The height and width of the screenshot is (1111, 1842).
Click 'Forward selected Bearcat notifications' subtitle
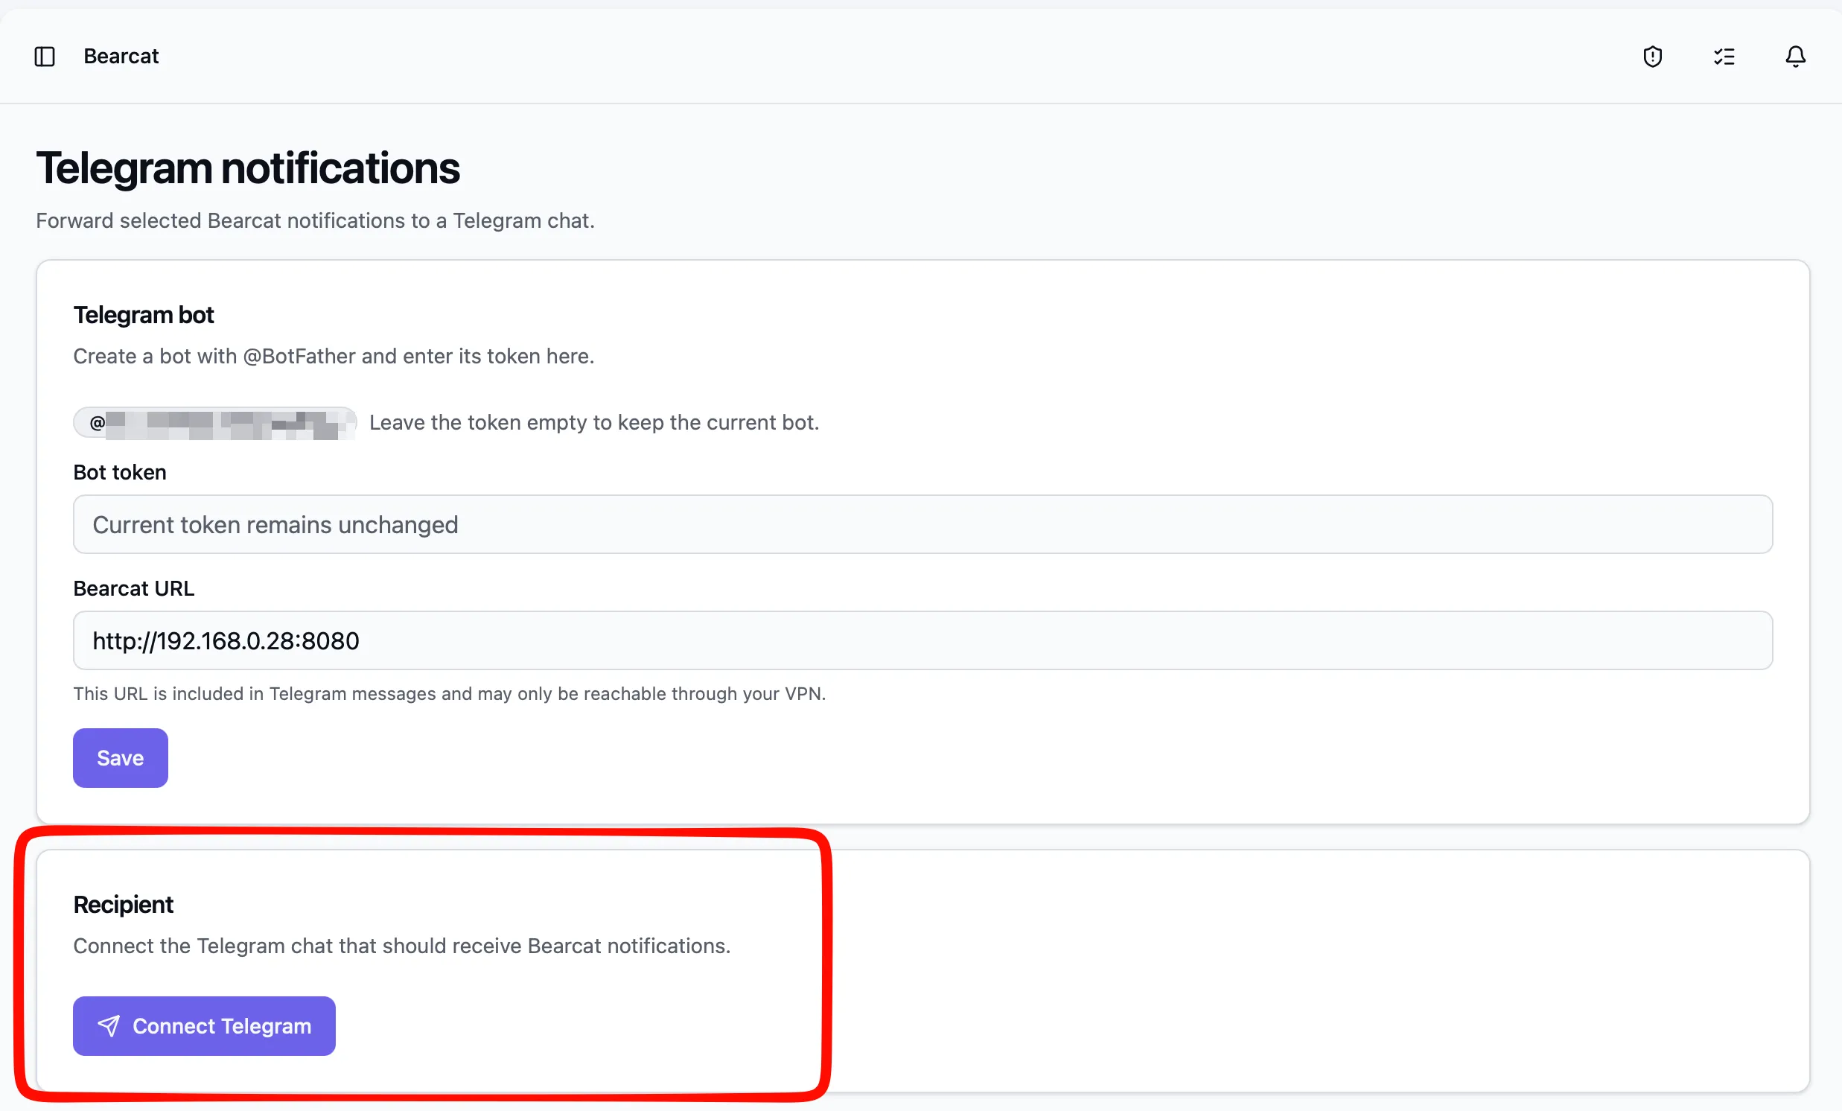pos(316,220)
